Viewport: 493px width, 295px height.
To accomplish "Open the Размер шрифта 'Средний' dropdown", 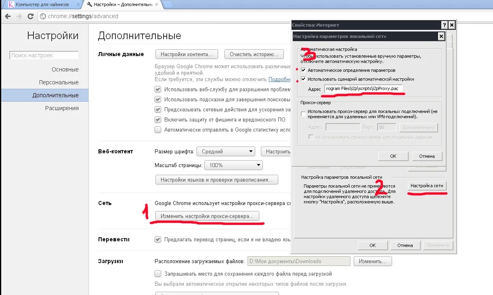I will [226, 152].
